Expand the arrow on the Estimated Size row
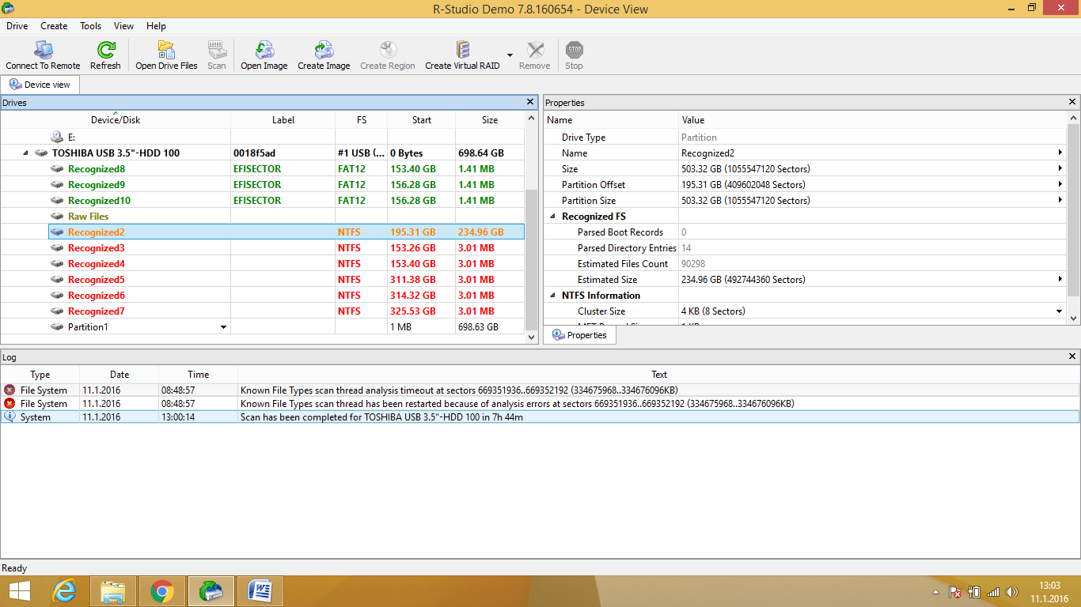 point(1060,280)
